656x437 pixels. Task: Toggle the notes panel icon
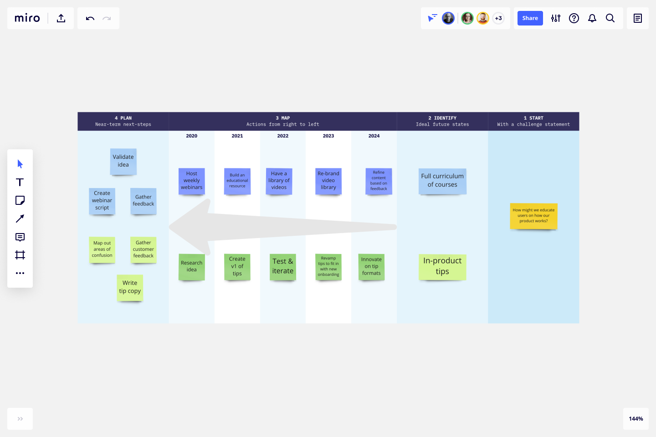[x=637, y=18]
